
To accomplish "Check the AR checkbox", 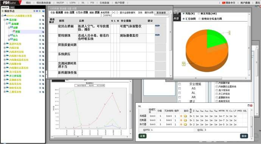I will (x=179, y=97).
